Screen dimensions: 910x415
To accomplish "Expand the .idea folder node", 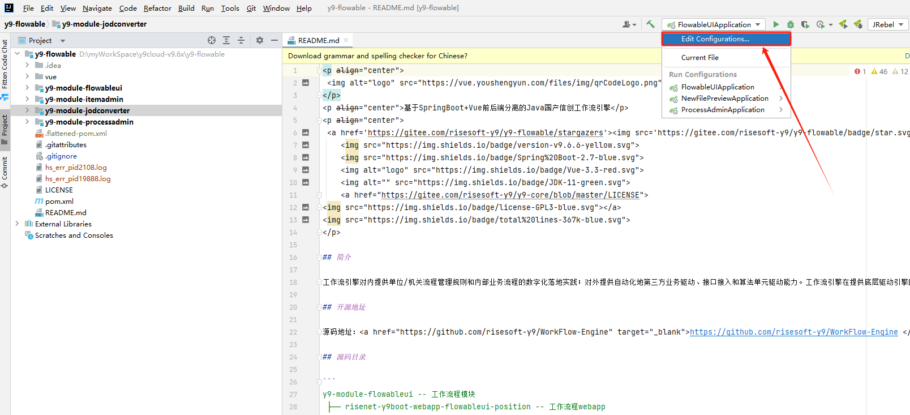I will tap(27, 65).
